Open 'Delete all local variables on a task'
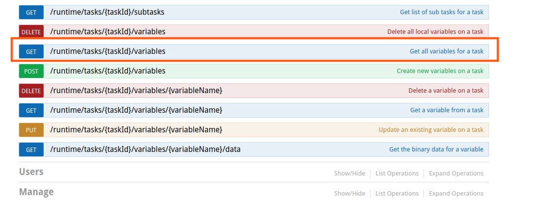The width and height of the screenshot is (539, 200). pyautogui.click(x=436, y=31)
